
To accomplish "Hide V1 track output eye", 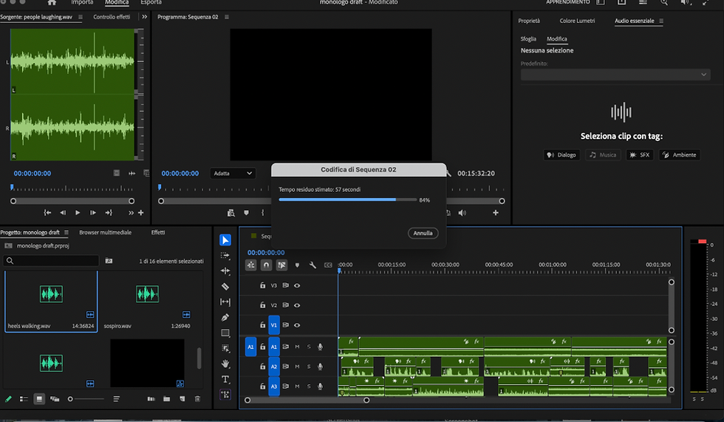I will point(297,325).
